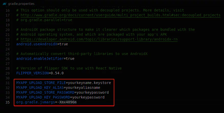Click the Android operating system comment line

(x=92, y=34)
